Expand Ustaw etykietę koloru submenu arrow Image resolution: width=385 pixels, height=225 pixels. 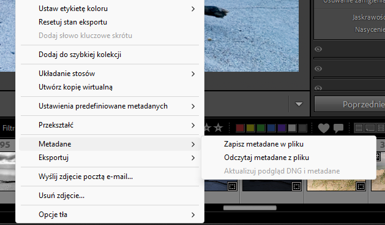tap(193, 9)
